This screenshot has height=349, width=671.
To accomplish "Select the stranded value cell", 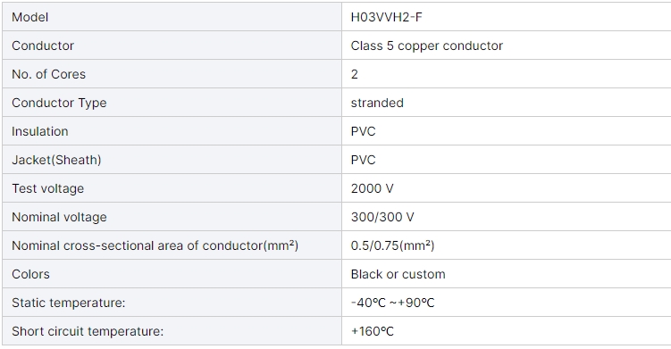I will (507, 103).
